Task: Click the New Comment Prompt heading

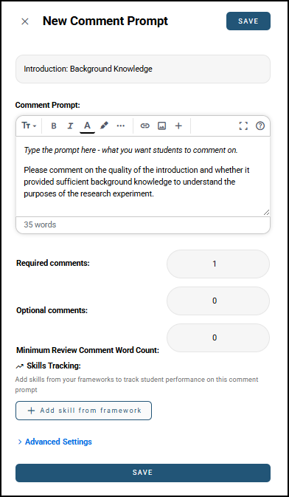Action: pyautogui.click(x=105, y=21)
